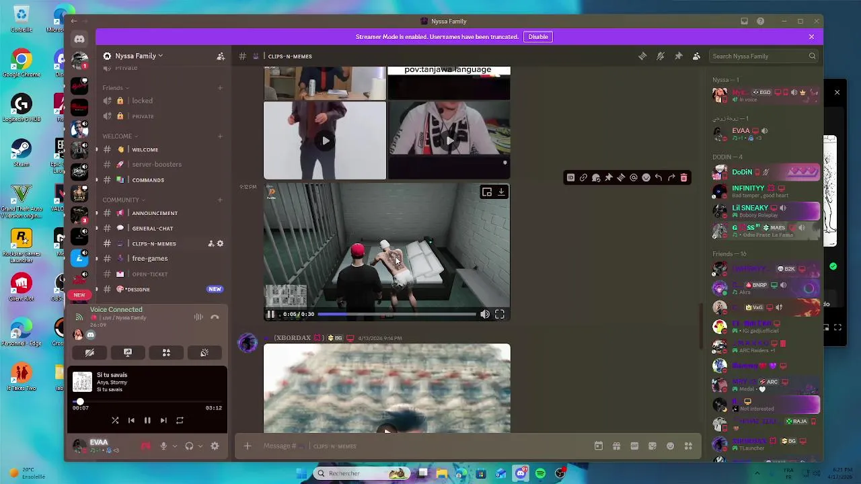Open the threads icon in channel header
861x484 pixels.
tap(642, 56)
